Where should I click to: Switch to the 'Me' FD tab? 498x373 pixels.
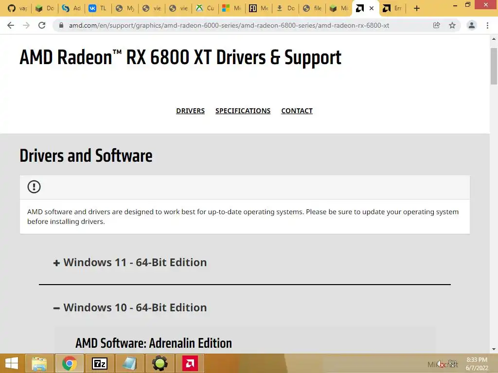pos(259,9)
